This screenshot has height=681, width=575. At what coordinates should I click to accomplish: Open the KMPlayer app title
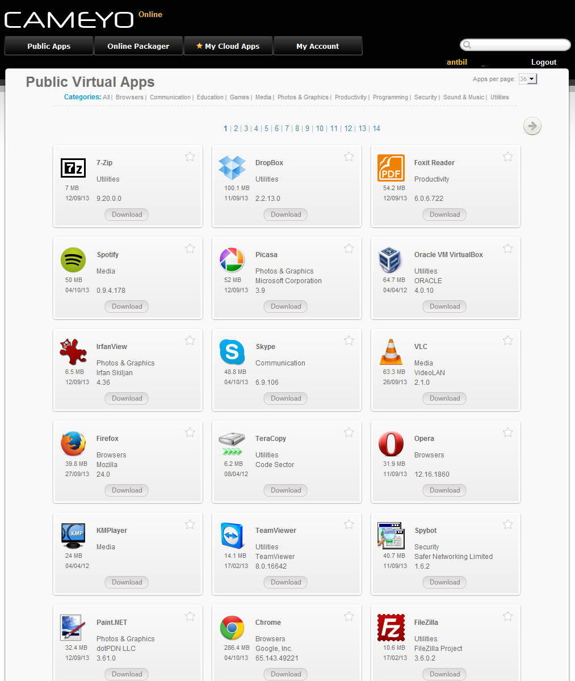pyautogui.click(x=112, y=531)
